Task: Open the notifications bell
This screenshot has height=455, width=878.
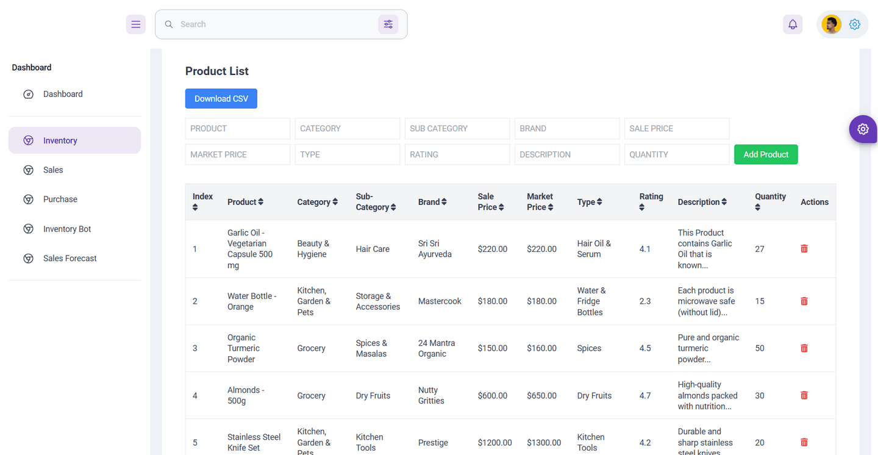Action: [793, 24]
